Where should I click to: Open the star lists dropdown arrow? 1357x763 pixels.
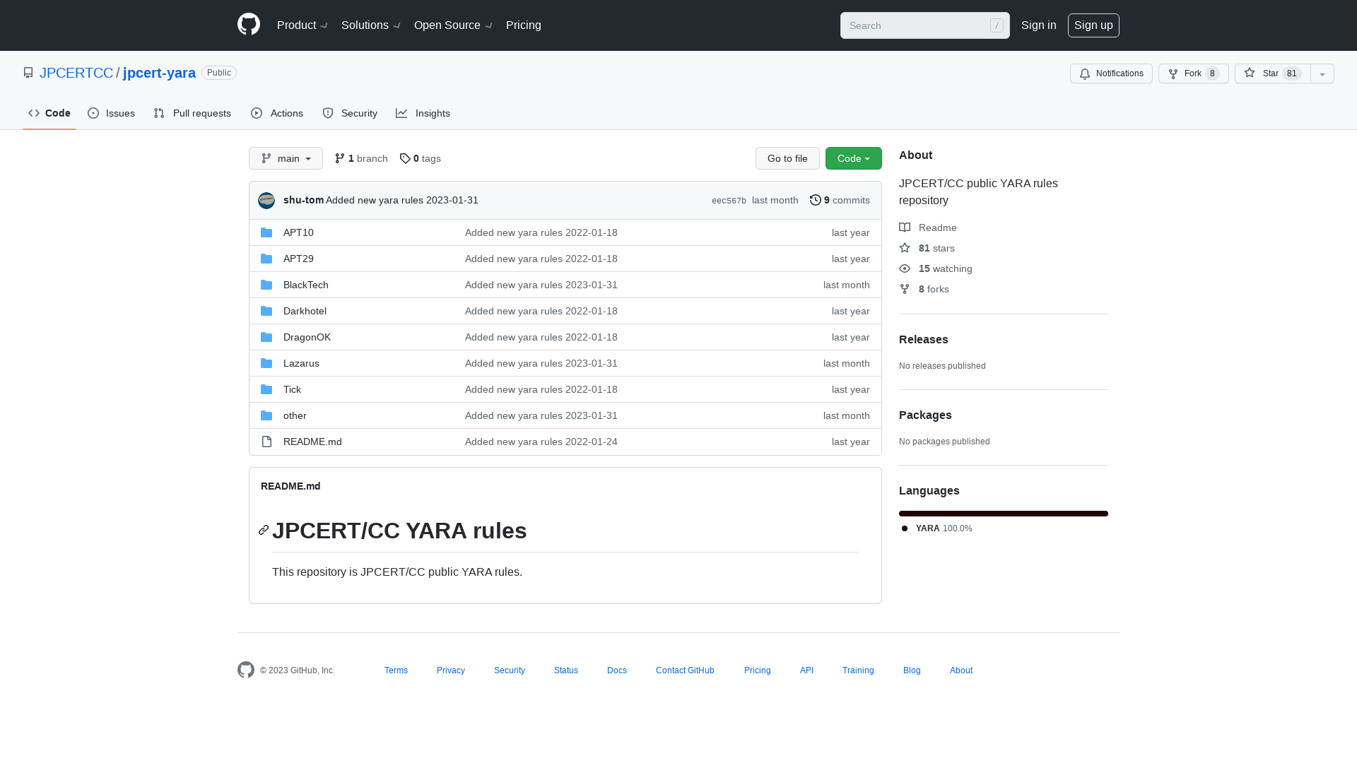coord(1322,73)
